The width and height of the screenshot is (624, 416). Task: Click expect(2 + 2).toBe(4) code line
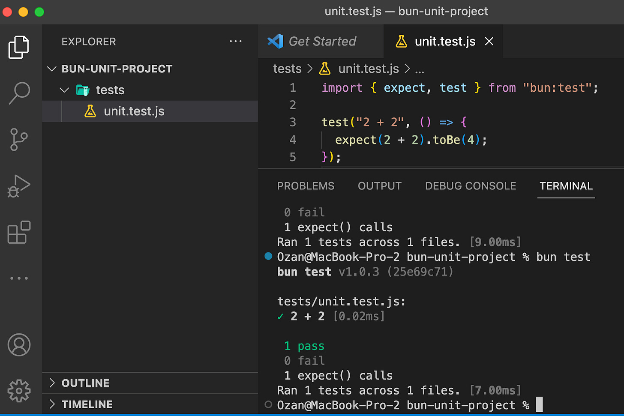tap(411, 140)
